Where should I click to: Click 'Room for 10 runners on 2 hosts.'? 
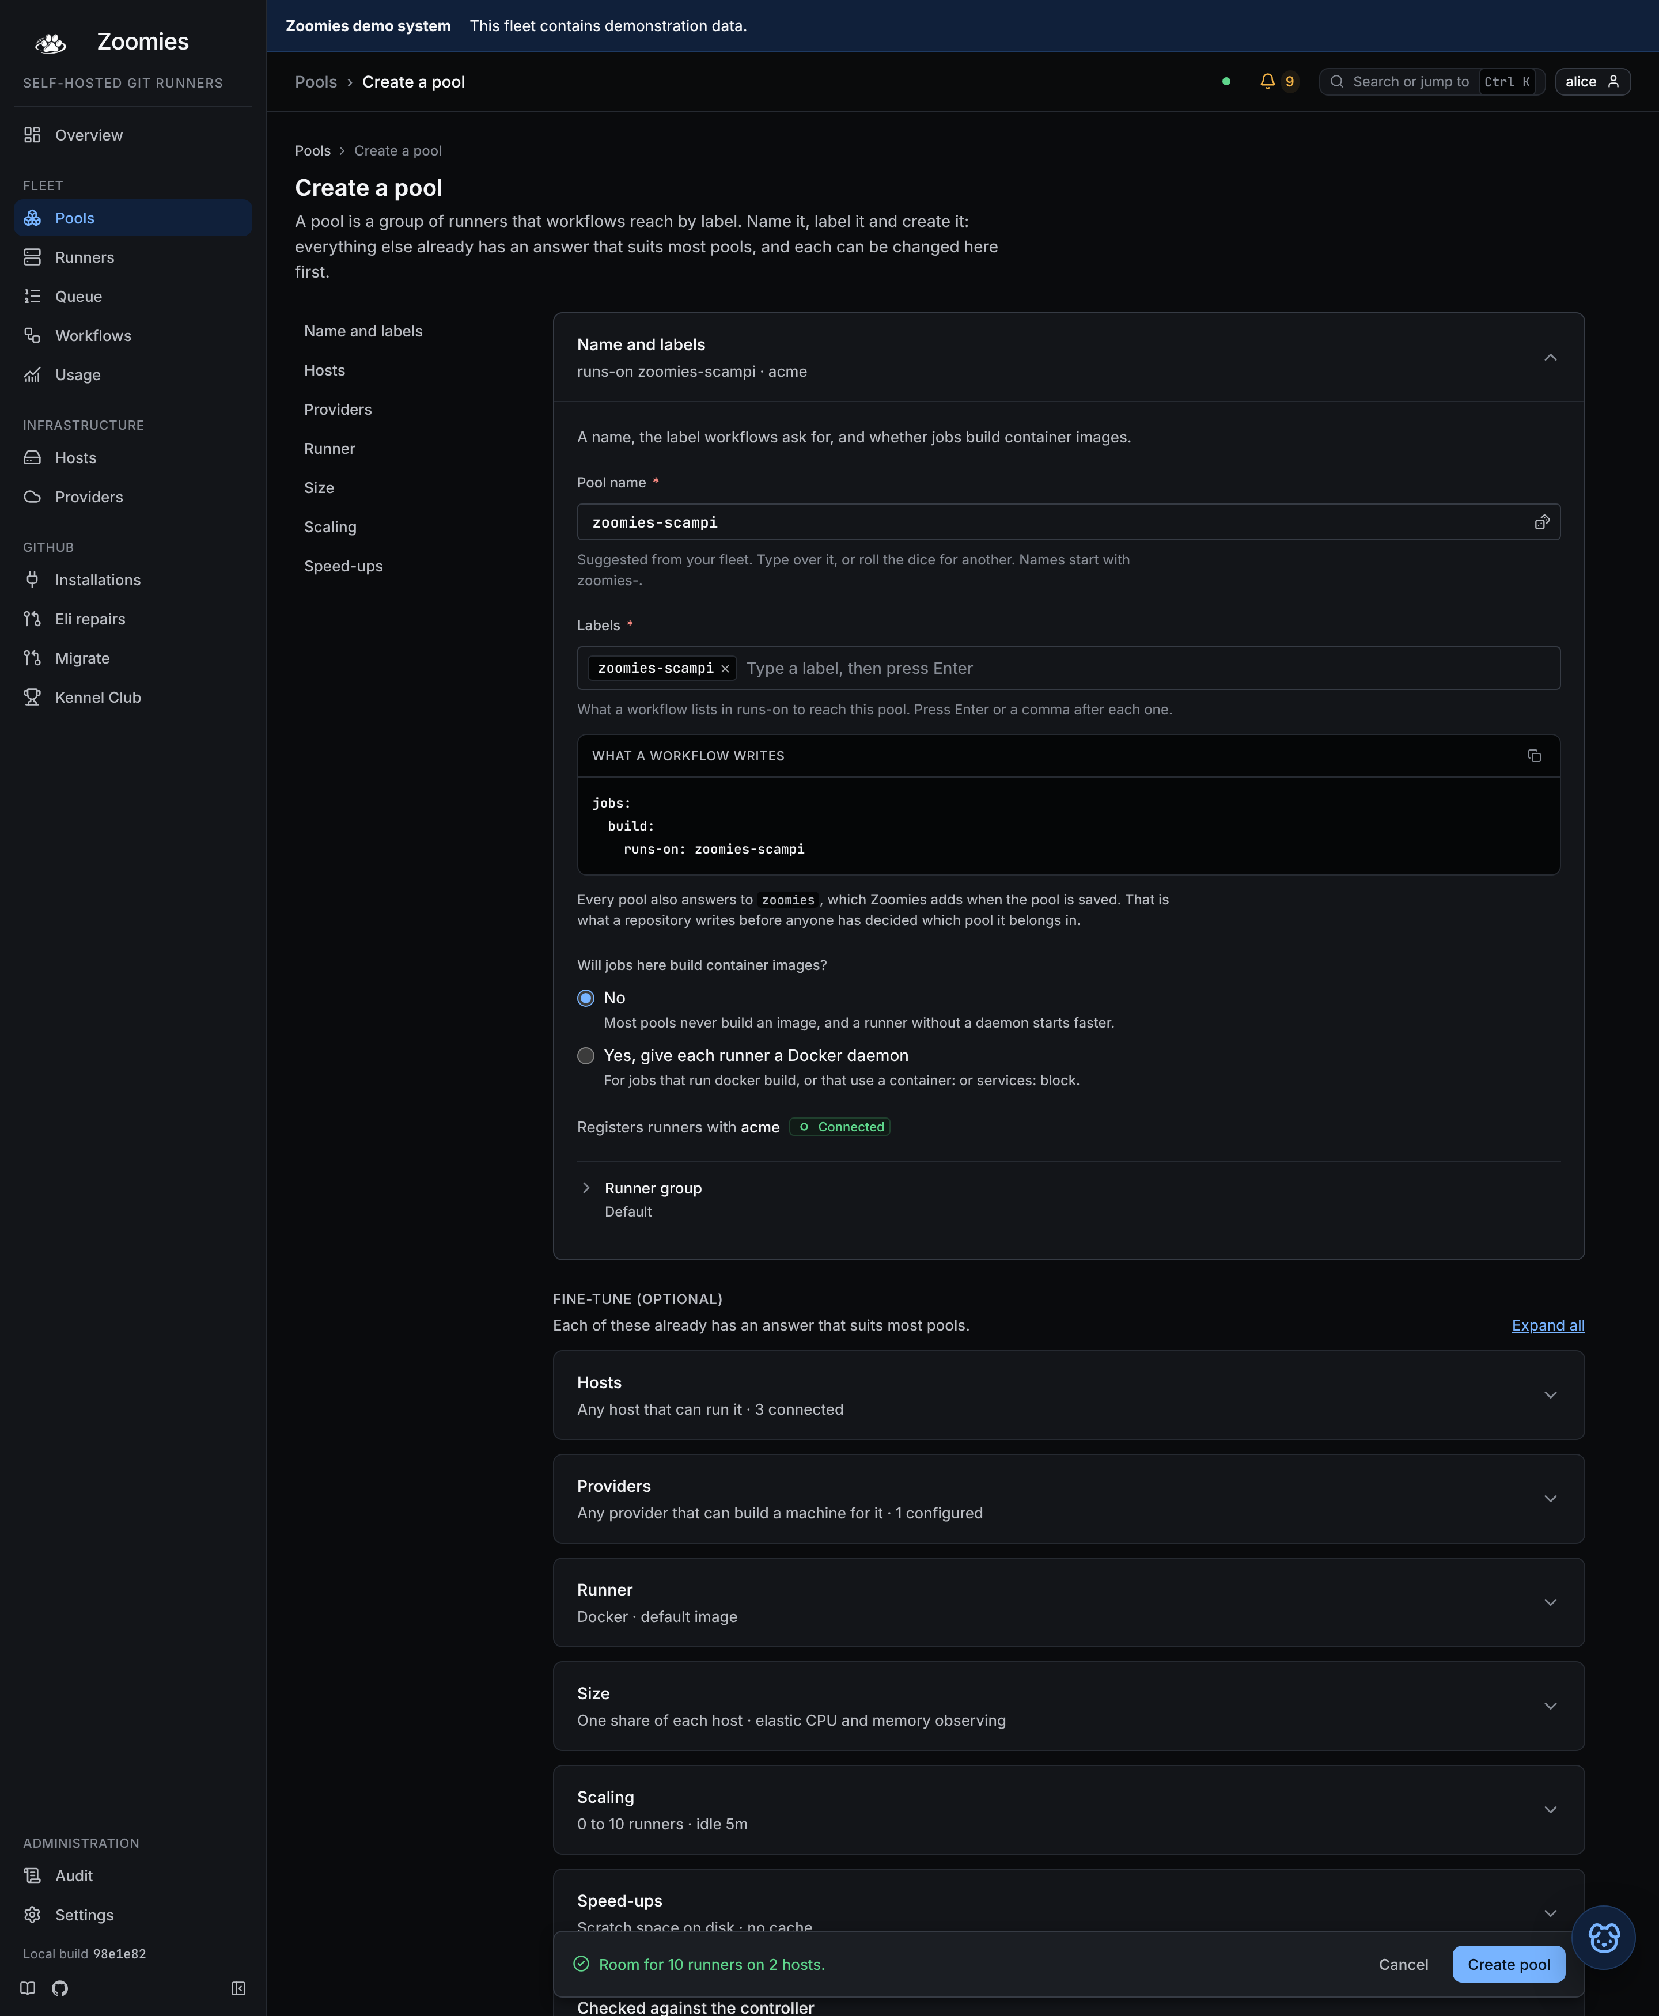click(711, 1964)
